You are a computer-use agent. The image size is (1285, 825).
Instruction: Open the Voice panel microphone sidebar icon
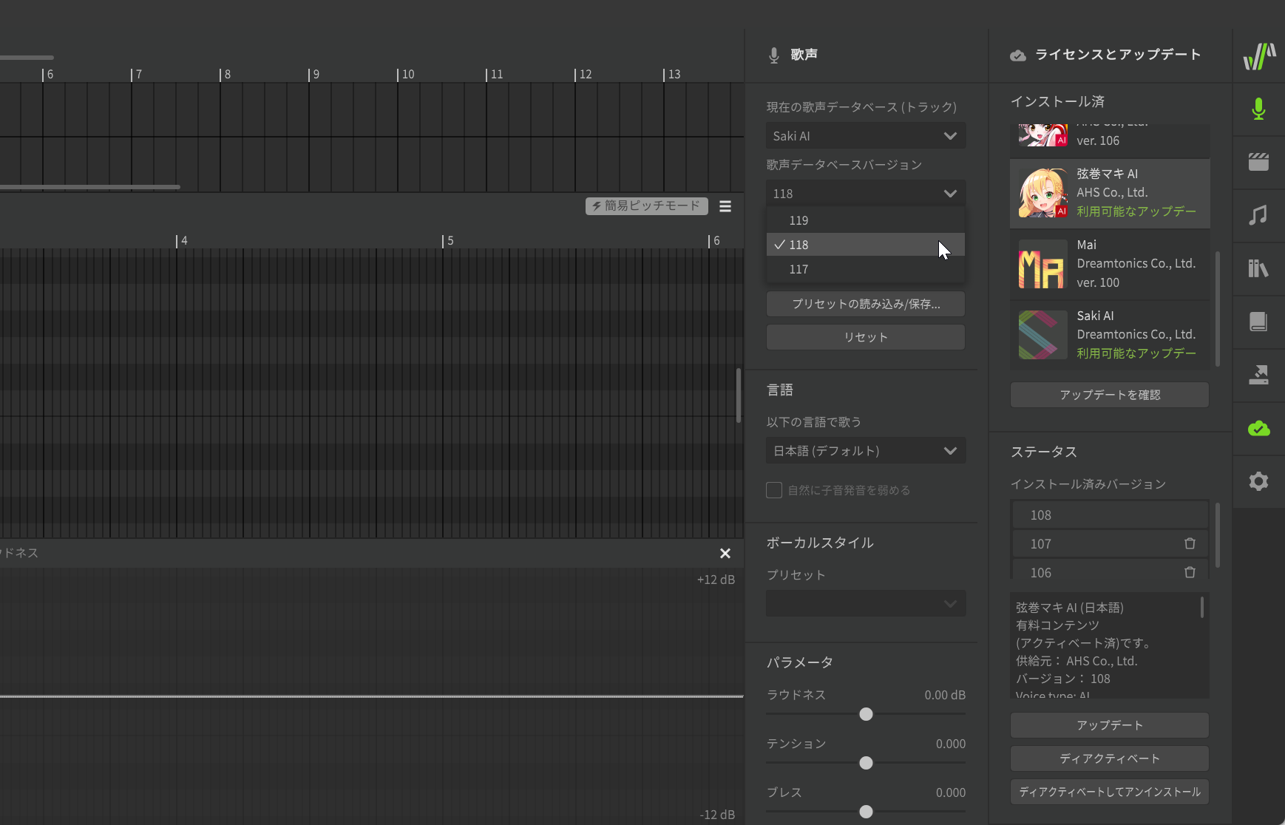tap(1258, 109)
